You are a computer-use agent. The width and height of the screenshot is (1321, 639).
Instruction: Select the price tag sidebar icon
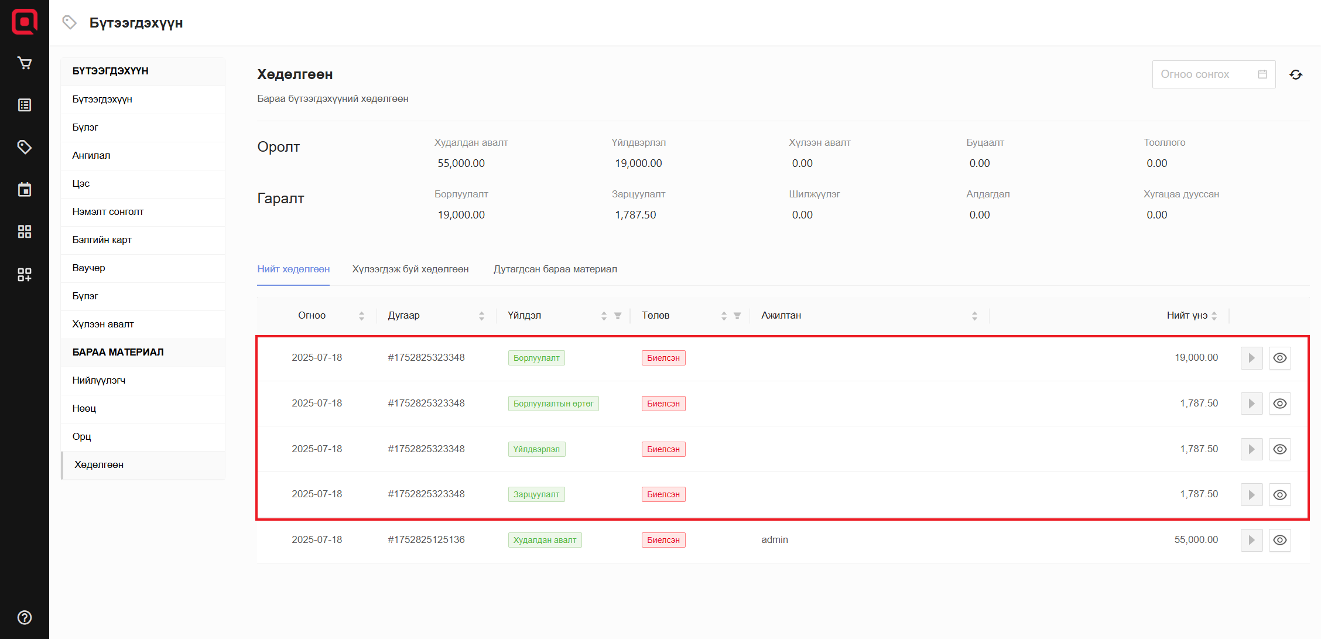click(x=25, y=147)
